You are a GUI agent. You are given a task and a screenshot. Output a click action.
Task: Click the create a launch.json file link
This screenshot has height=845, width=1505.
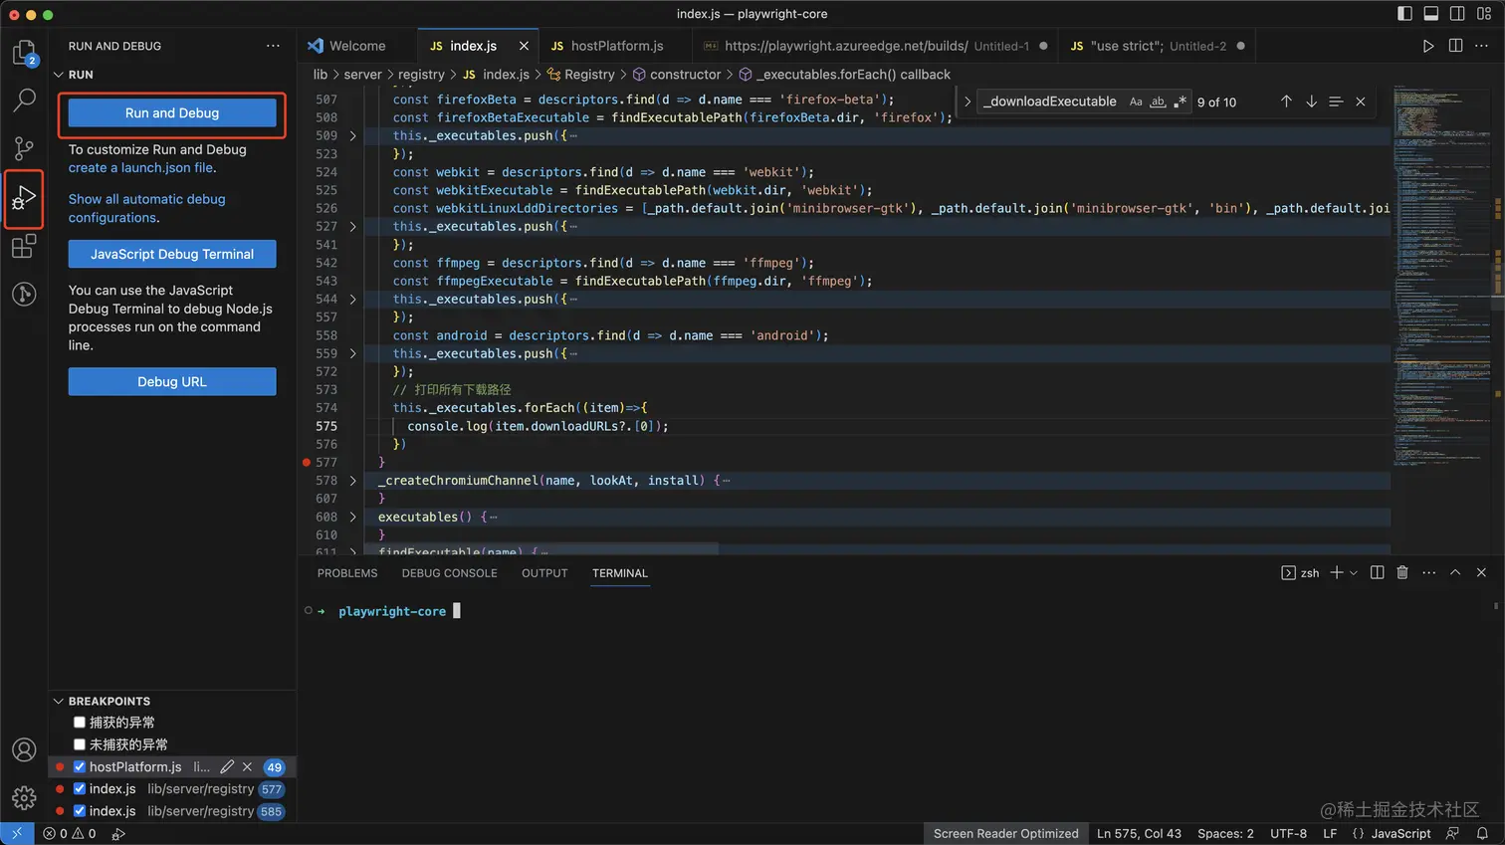coord(140,168)
